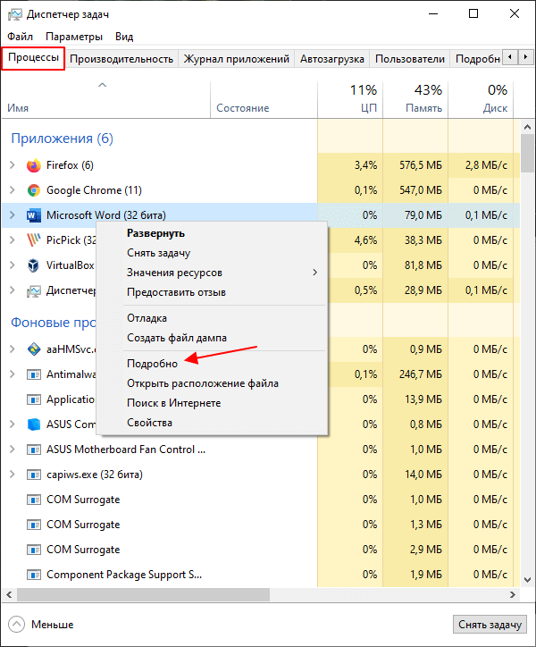Image resolution: width=536 pixels, height=647 pixels.
Task: Click the Microsoft Word icon
Action: tap(34, 215)
